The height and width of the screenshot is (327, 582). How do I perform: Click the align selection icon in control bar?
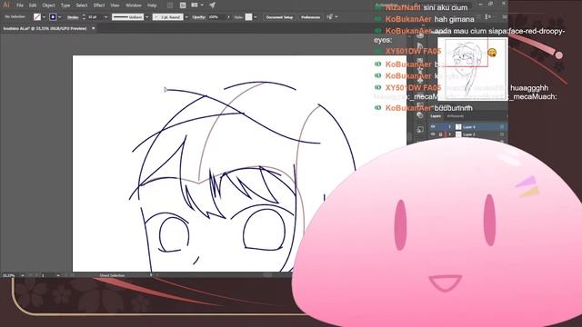(x=329, y=16)
